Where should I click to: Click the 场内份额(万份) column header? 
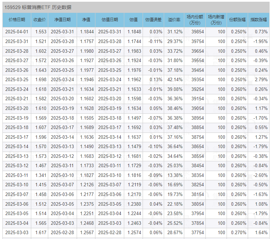click(x=195, y=20)
